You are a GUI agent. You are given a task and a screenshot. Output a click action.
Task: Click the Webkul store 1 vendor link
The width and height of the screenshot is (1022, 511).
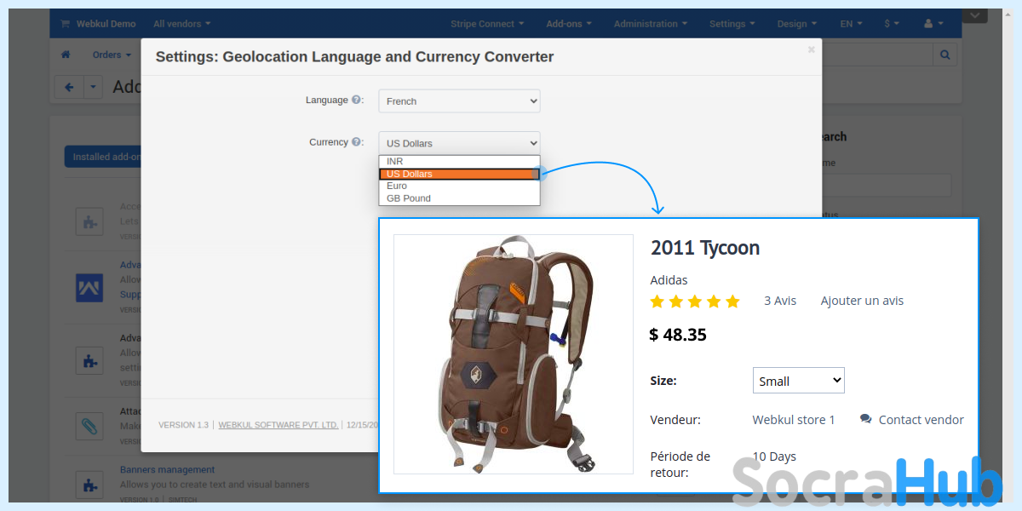[x=794, y=420]
